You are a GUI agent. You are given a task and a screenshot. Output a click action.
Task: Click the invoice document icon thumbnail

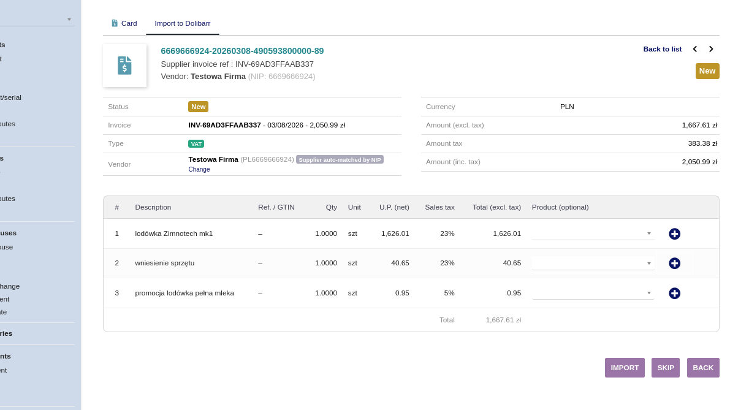pyautogui.click(x=124, y=66)
